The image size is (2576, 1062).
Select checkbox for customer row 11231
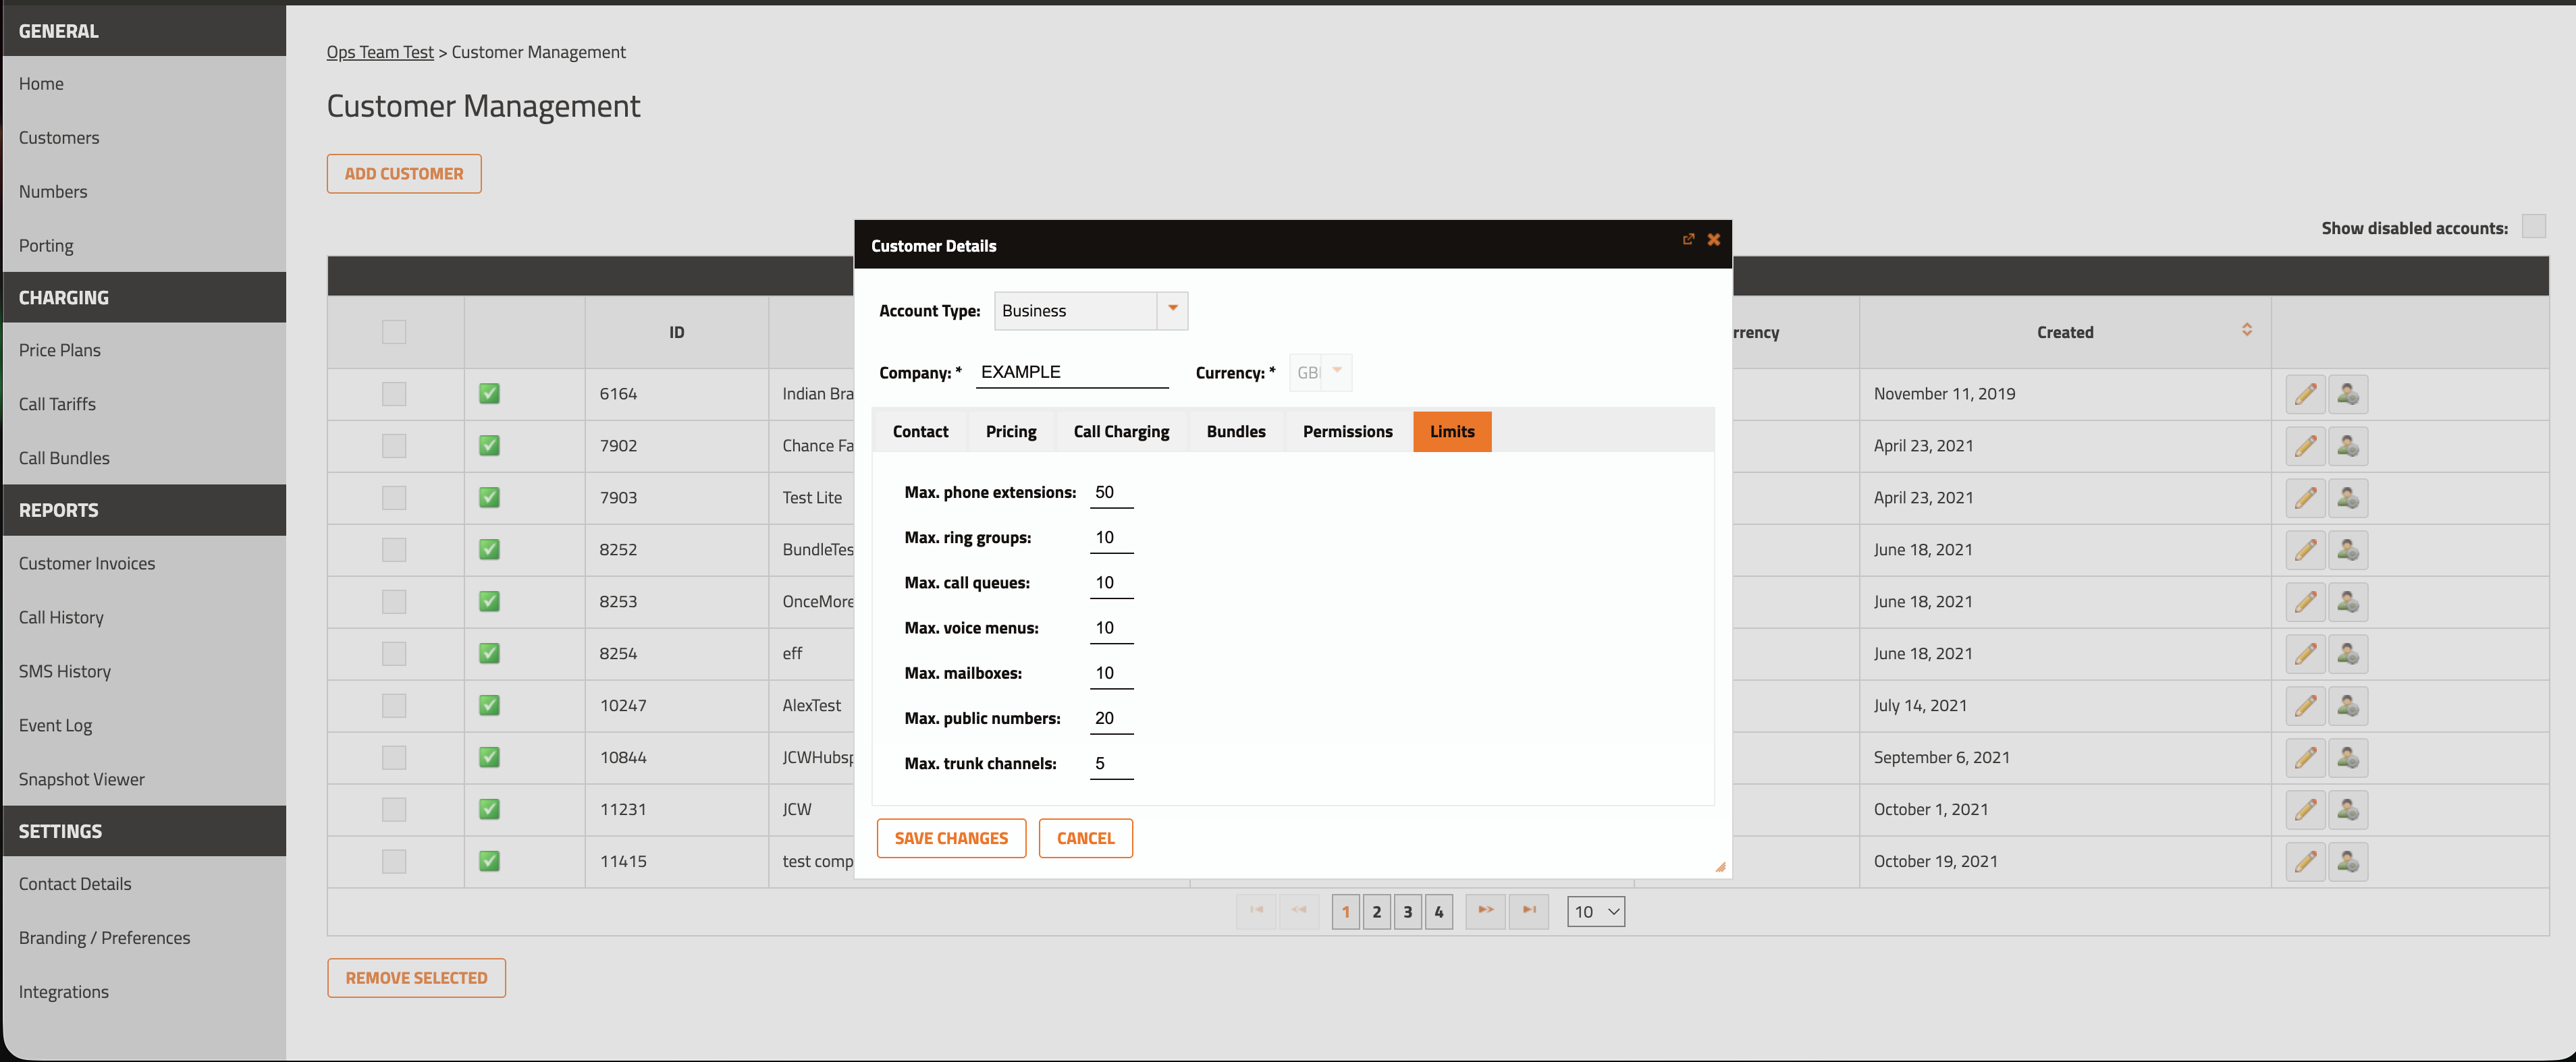(x=394, y=809)
